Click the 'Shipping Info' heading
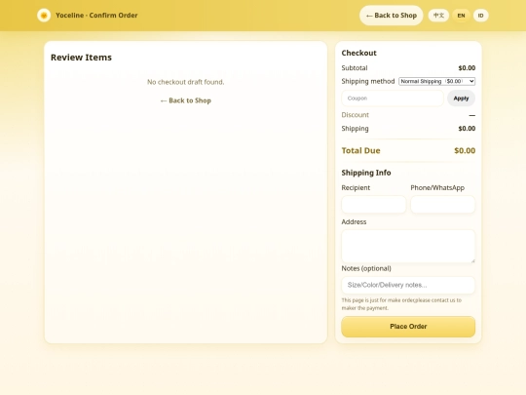The image size is (526, 395). [x=366, y=173]
